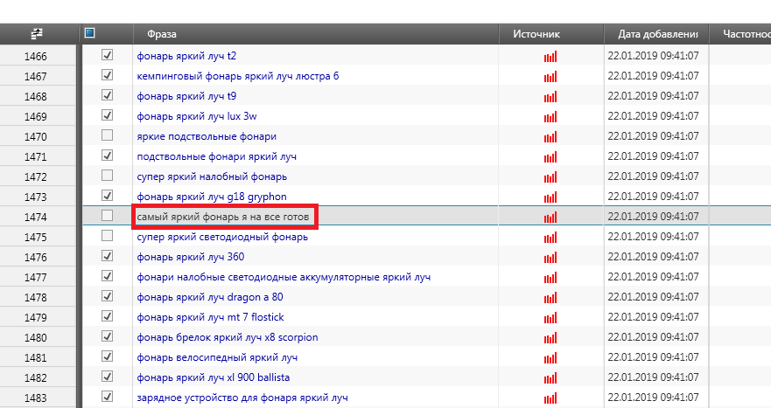Uncheck checkbox for фонарь яркий луч mt 7 flostick

(x=107, y=316)
